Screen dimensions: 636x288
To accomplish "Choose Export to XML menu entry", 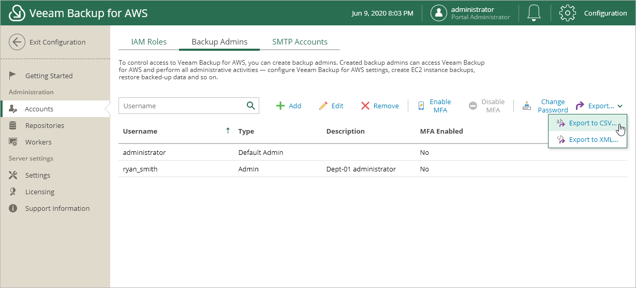I will [x=587, y=139].
